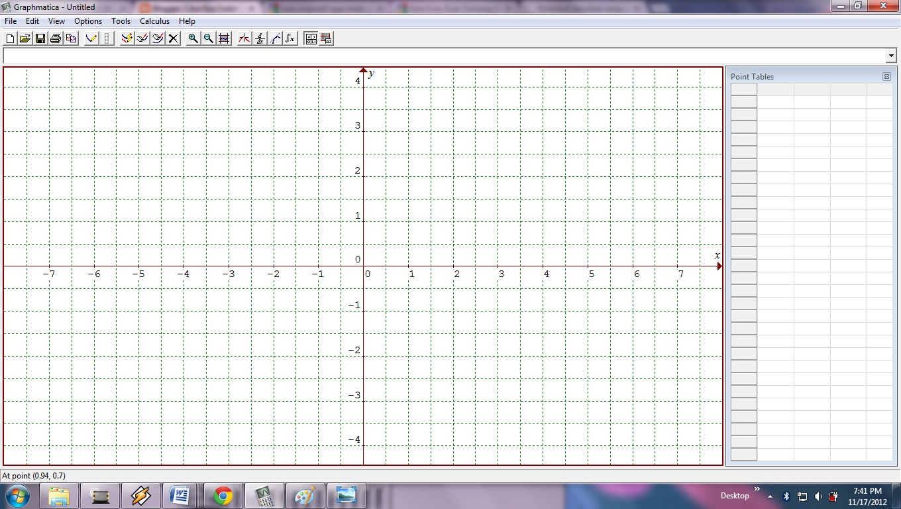The height and width of the screenshot is (509, 901).
Task: Click inside the equation entry field
Action: click(444, 56)
